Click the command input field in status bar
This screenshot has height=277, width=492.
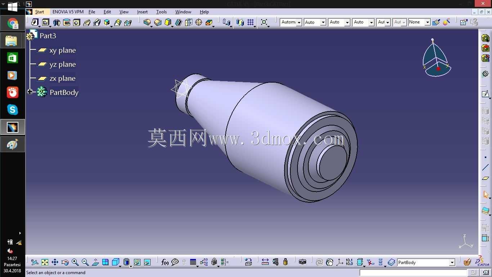tap(413, 273)
